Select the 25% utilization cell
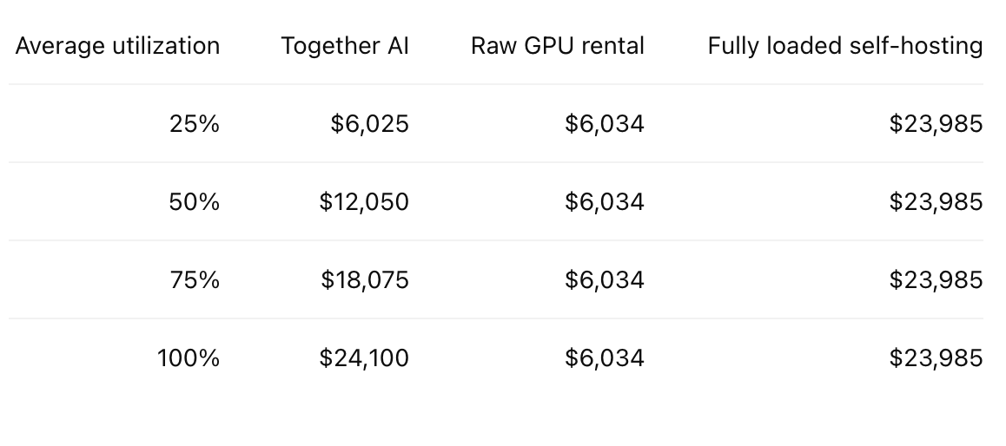The image size is (1006, 446). [195, 124]
